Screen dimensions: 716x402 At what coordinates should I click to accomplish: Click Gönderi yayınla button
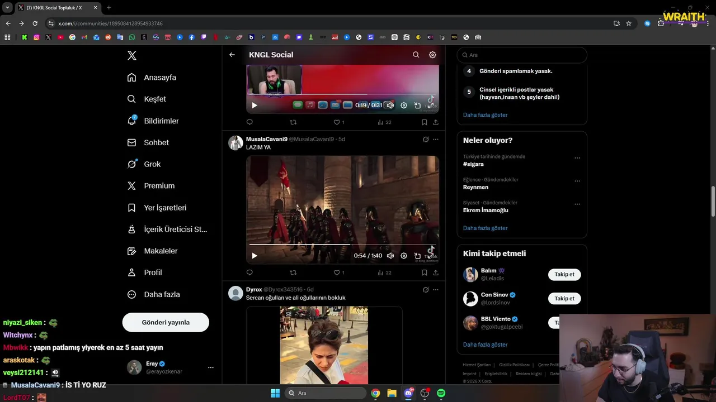click(x=166, y=322)
